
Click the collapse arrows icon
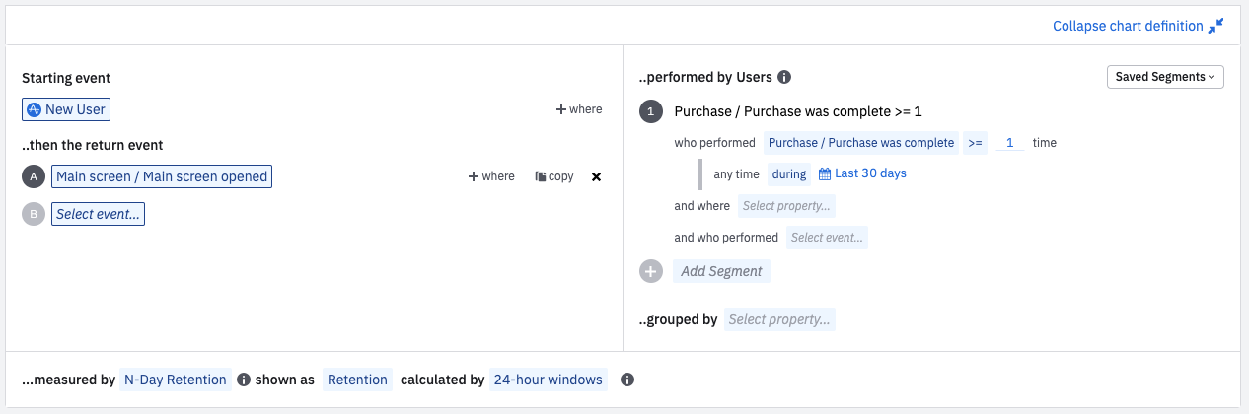[x=1215, y=26]
